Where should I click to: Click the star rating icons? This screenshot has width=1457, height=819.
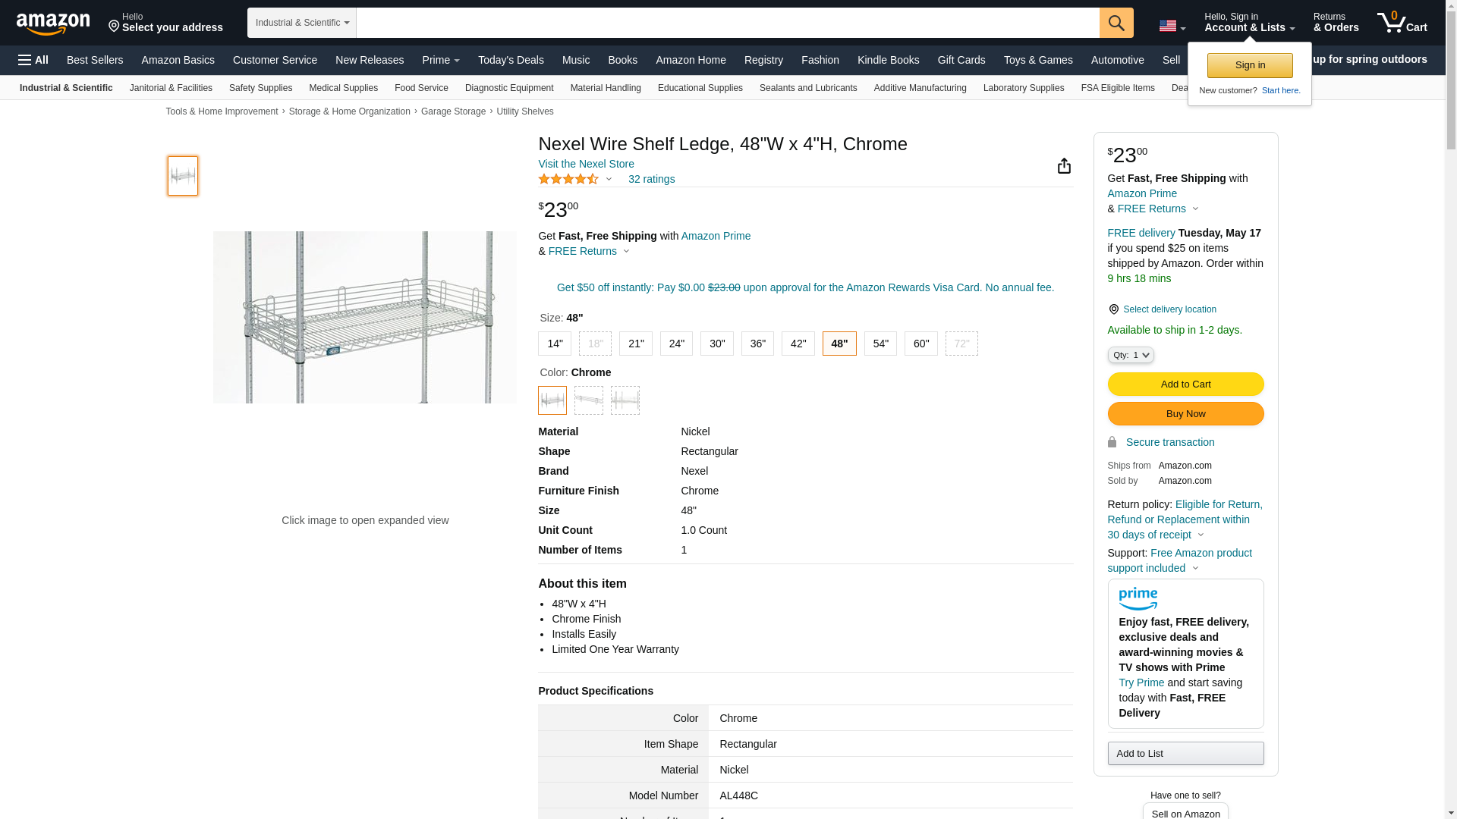(568, 180)
